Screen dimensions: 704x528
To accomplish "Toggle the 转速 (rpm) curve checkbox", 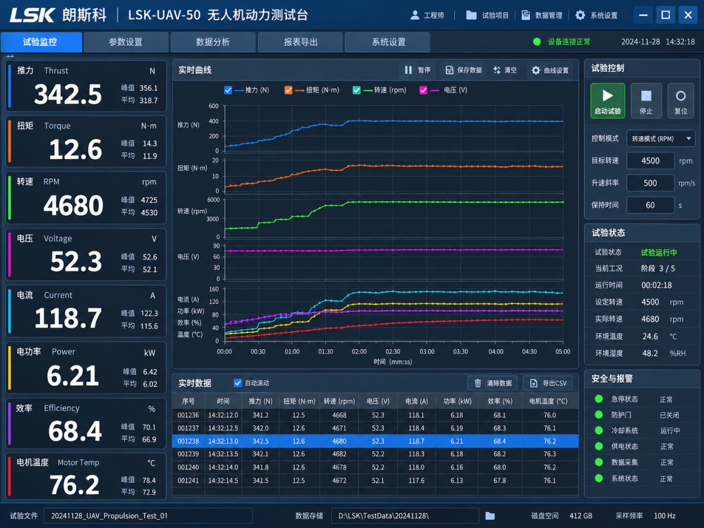I will (x=357, y=90).
